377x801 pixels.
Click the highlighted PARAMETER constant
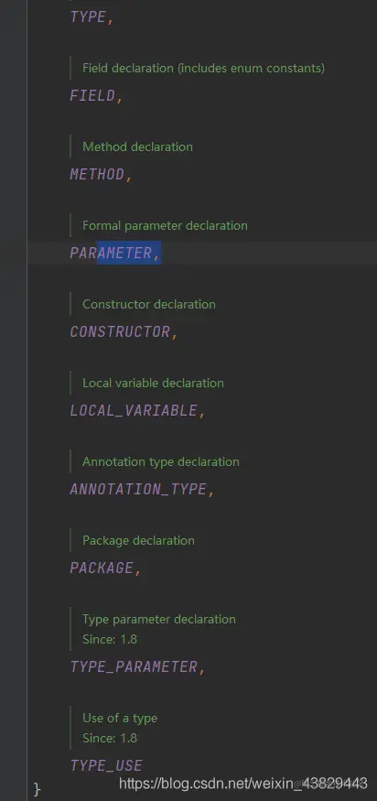tap(111, 253)
